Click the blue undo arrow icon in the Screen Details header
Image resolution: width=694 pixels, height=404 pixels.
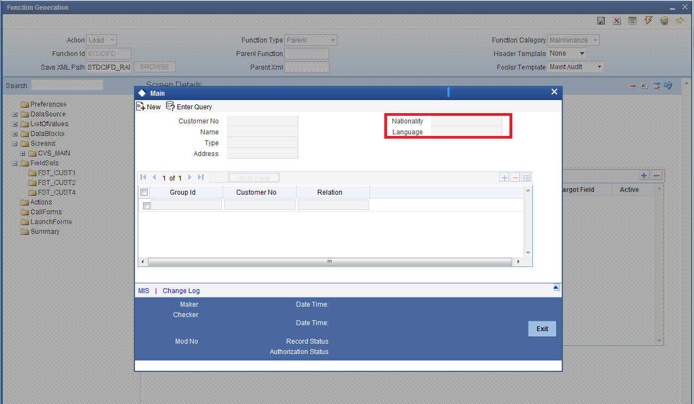(x=668, y=85)
